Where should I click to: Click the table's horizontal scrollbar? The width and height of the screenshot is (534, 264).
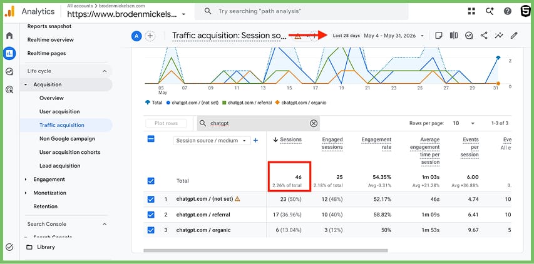(x=265, y=251)
